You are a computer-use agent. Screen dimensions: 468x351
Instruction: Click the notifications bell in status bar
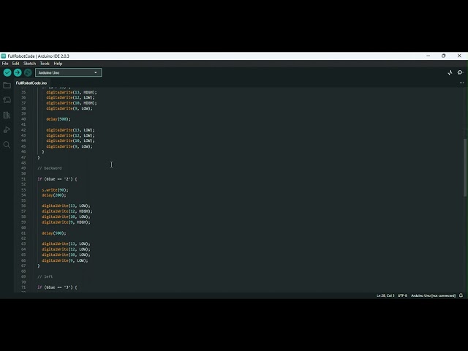[461, 295]
